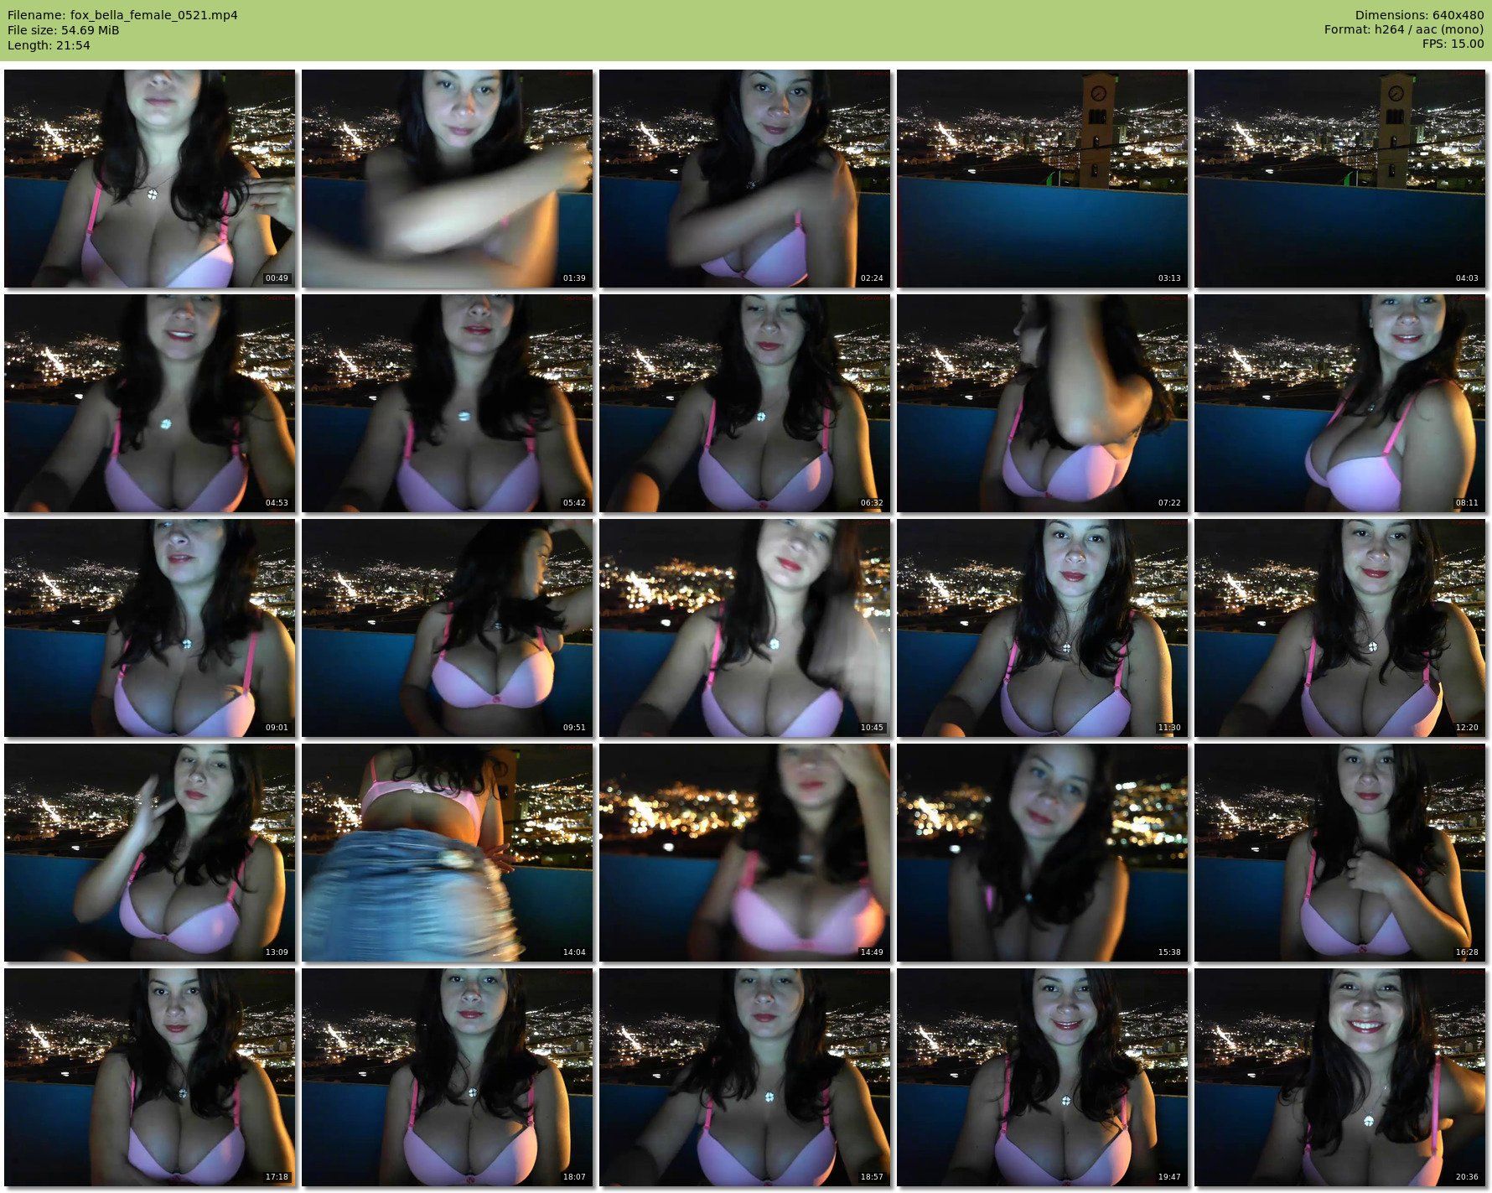
Task: Click the frame timestamped 08:11
Action: (1339, 402)
